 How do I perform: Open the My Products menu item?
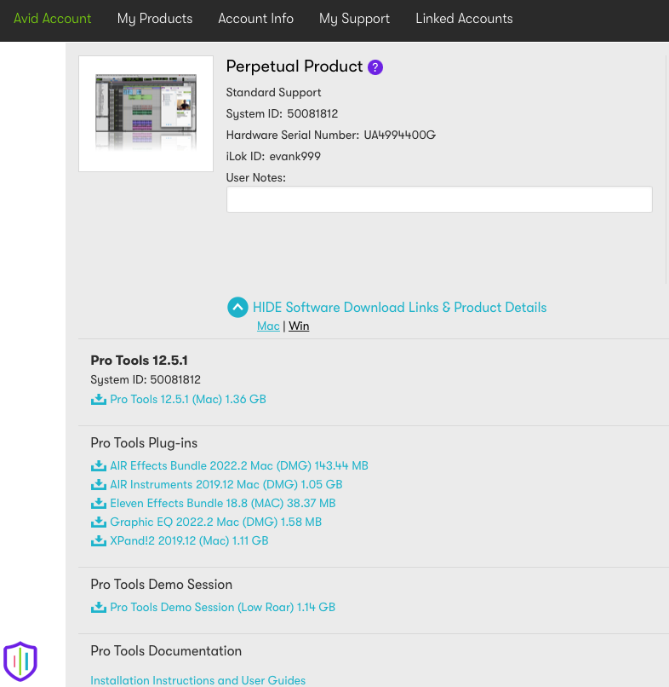(155, 19)
